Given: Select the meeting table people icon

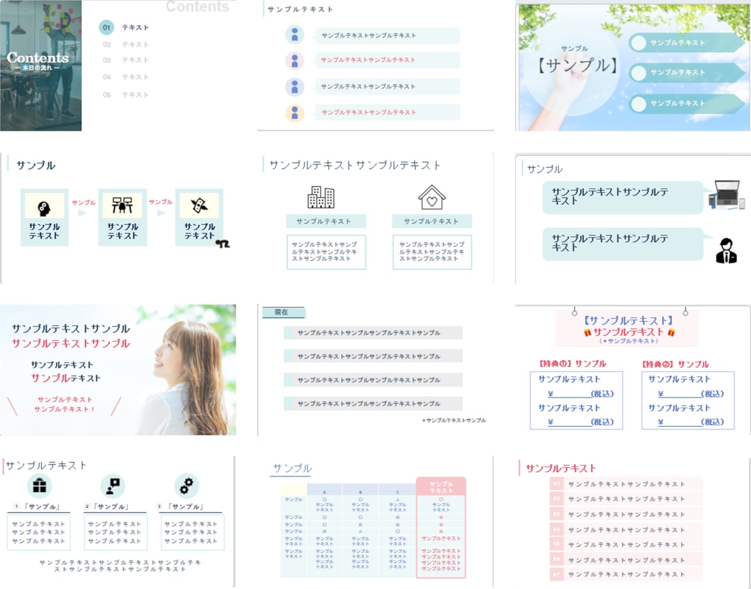Looking at the screenshot, I should click(x=122, y=205).
